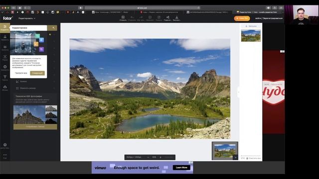This screenshot has width=319, height=179.
Task: Open the Frames icon in sidebar
Action: click(x=5, y=58)
